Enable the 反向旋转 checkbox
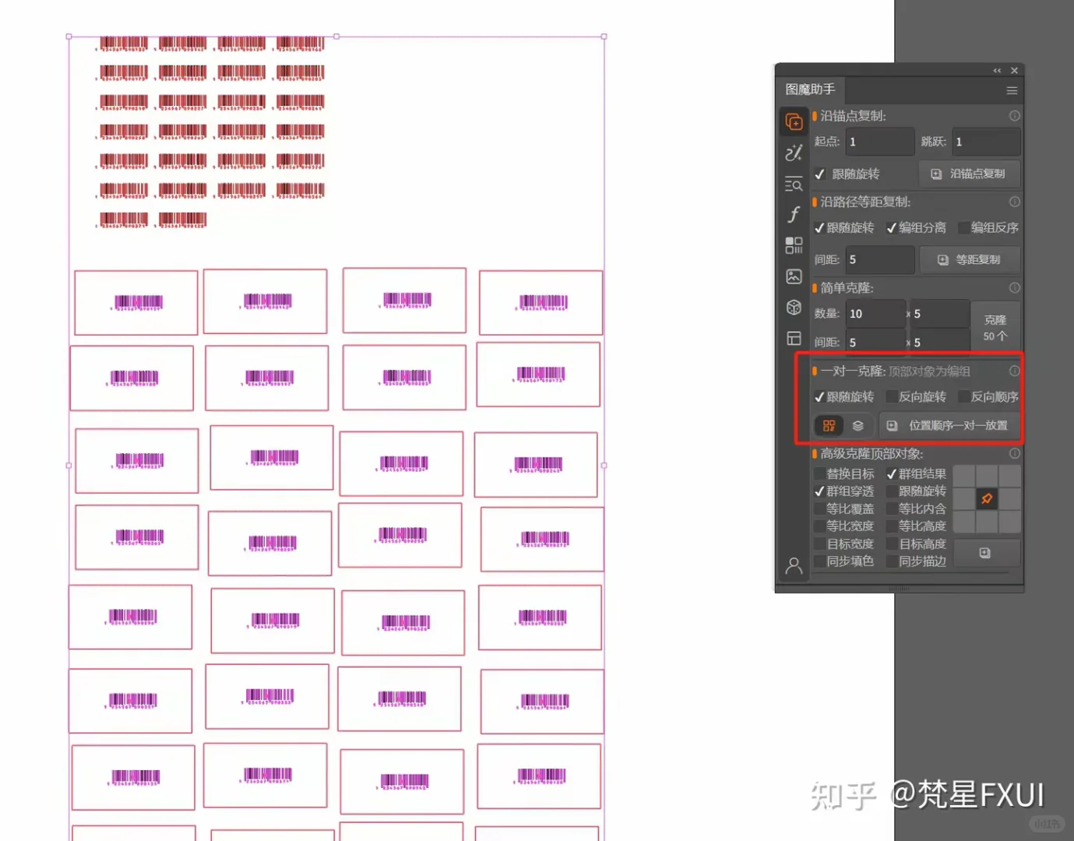Viewport: 1074px width, 841px height. [892, 397]
